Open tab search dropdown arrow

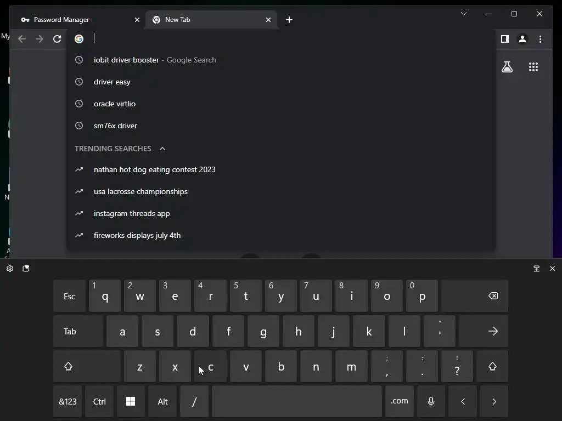point(463,14)
